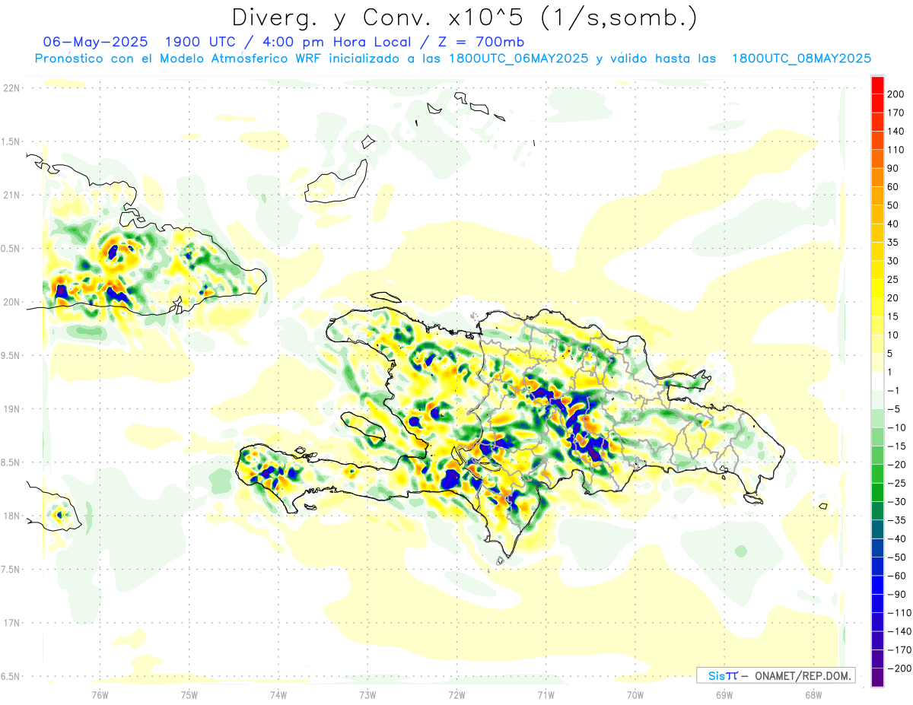The image size is (913, 705).
Task: Click the '68W' longitude label
Action: (x=813, y=694)
